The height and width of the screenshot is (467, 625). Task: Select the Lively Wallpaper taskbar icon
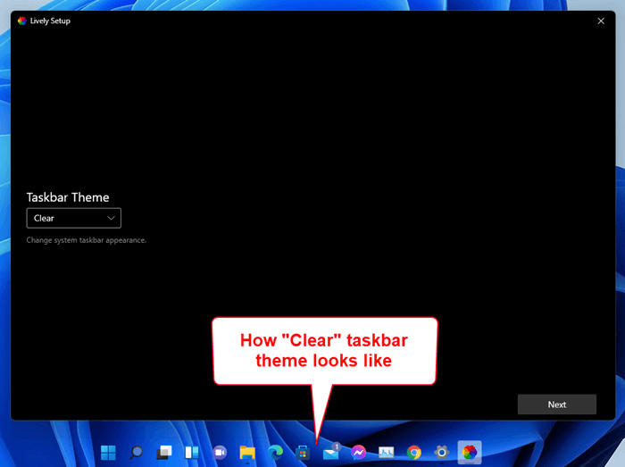[470, 452]
